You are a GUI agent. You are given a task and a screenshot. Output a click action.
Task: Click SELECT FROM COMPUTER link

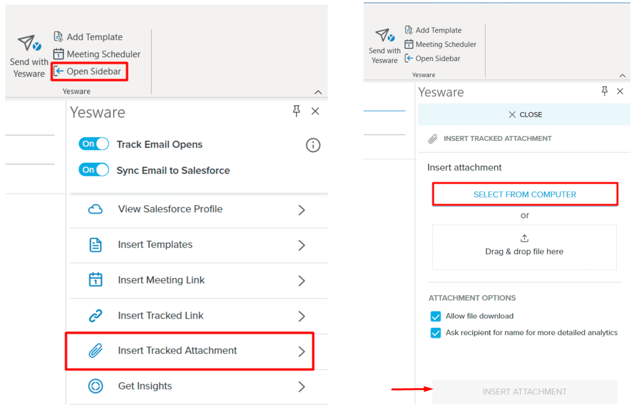(525, 195)
